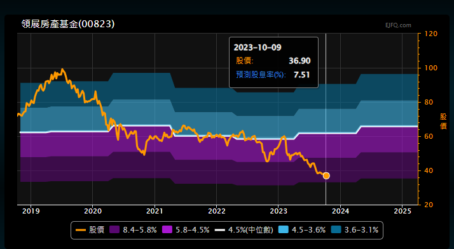Click the 2022 x-axis label

click(x=217, y=211)
